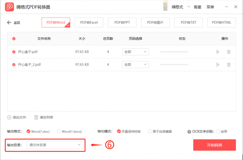Start converting 开心盒子_2.pdf with its play icon
The height and width of the screenshot is (160, 243).
coord(218,65)
